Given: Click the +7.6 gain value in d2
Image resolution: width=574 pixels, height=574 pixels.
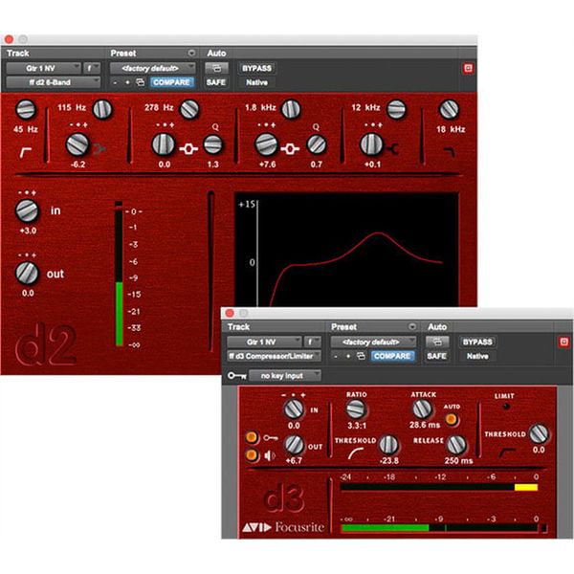Looking at the screenshot, I should coord(267,165).
